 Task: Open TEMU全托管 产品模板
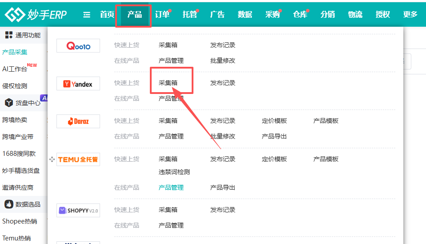click(x=326, y=159)
